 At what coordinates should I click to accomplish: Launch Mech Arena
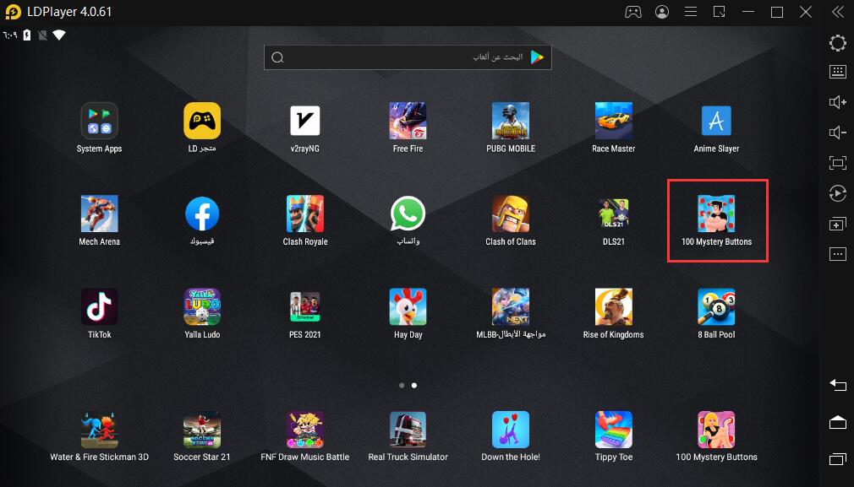tap(99, 214)
